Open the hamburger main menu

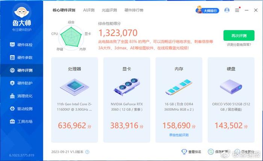point(237,10)
